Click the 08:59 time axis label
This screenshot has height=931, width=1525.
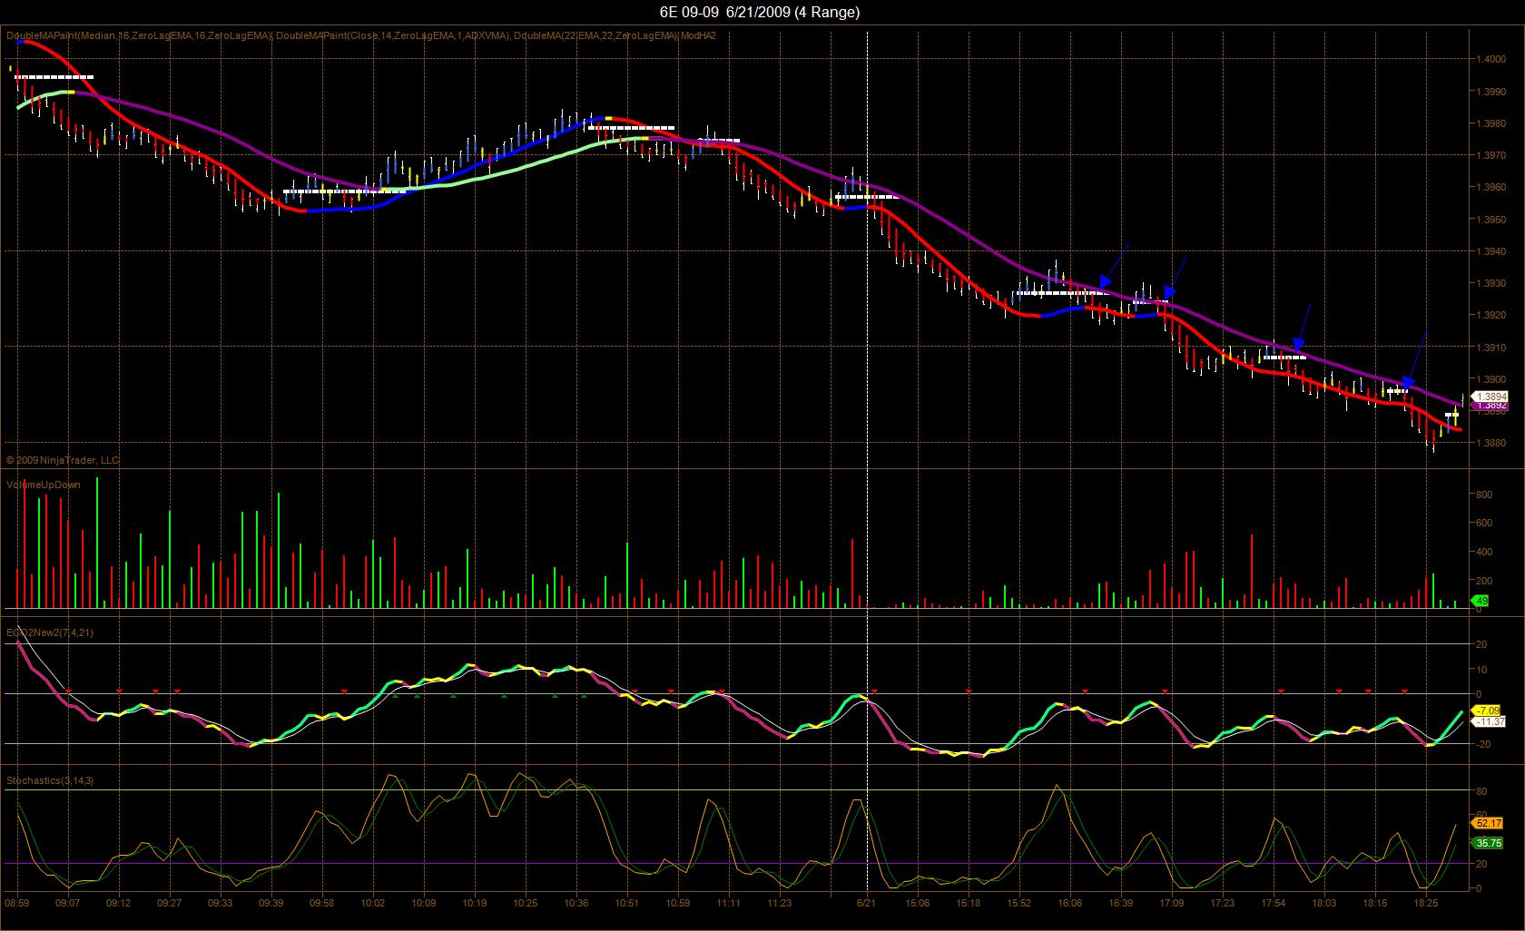point(17,903)
